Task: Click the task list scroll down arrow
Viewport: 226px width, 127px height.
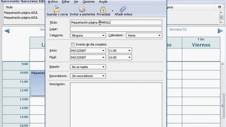Action: point(221,23)
